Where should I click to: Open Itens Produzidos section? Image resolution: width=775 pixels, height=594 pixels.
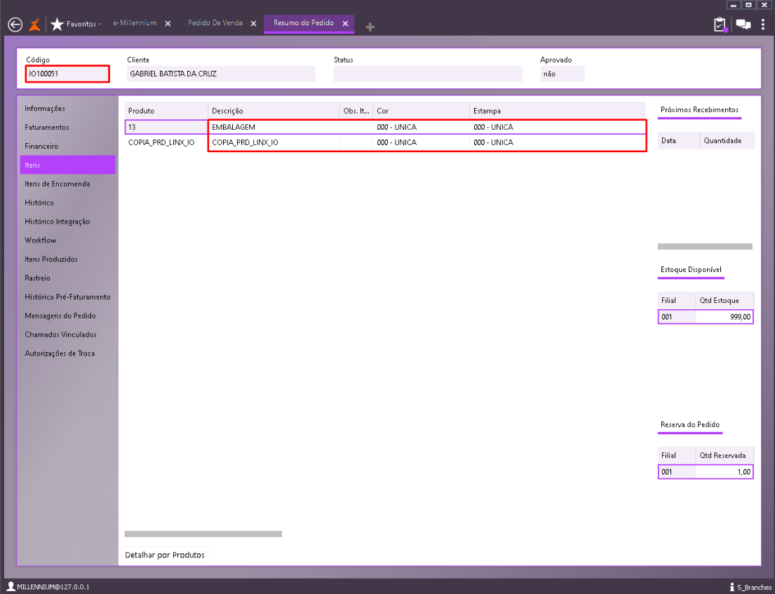(68, 259)
